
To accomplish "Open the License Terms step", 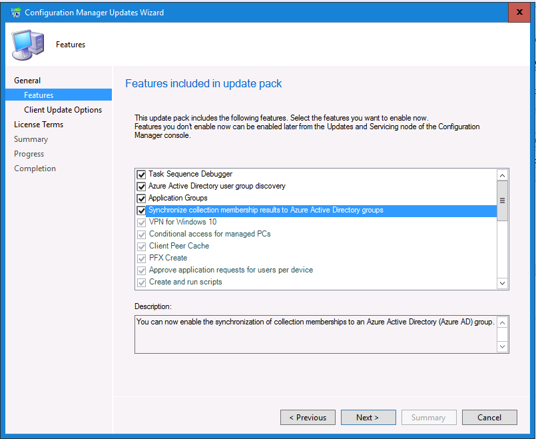I will coord(39,125).
